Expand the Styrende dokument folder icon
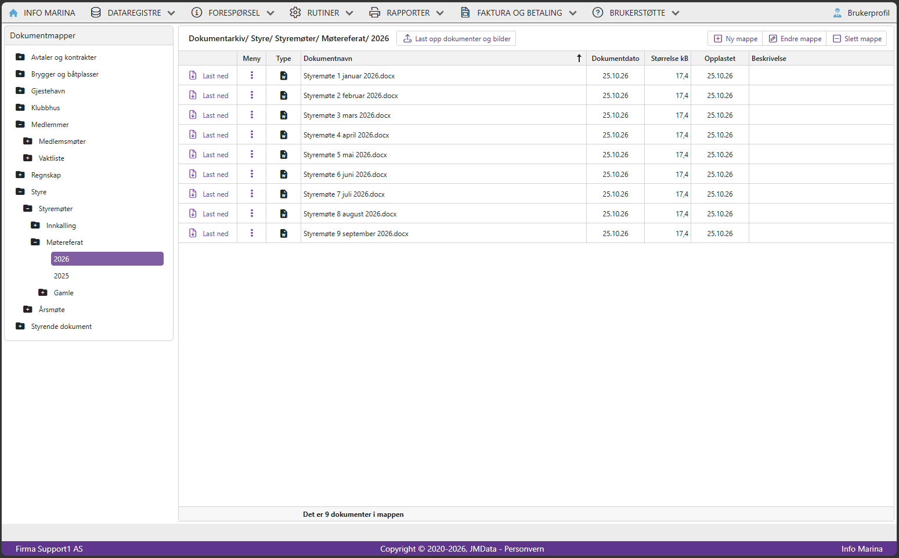This screenshot has height=558, width=899. point(20,327)
